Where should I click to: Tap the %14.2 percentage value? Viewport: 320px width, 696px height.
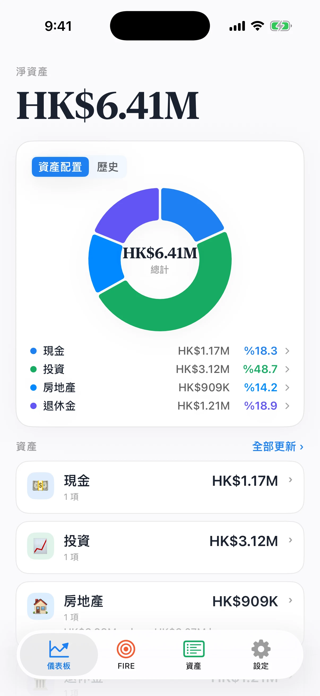tap(261, 388)
